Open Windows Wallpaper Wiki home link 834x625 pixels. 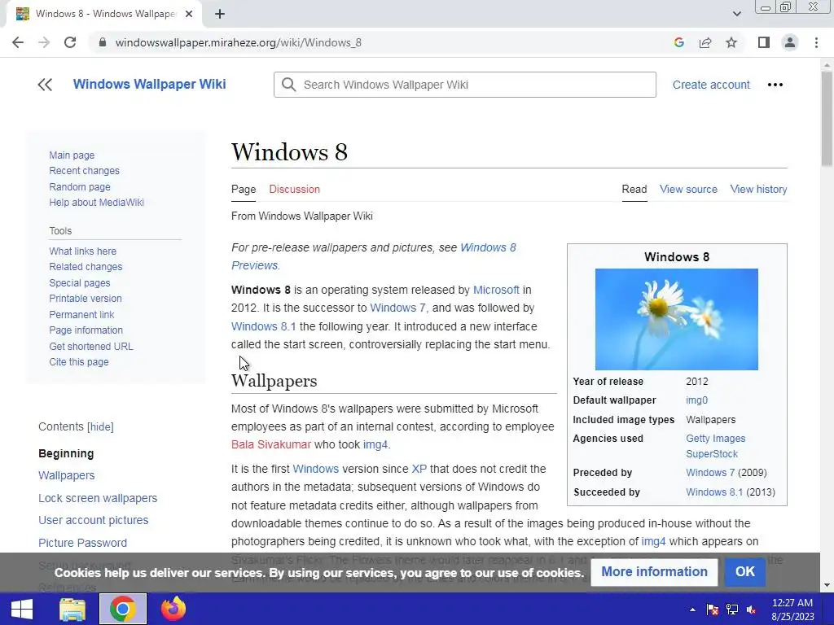(150, 84)
